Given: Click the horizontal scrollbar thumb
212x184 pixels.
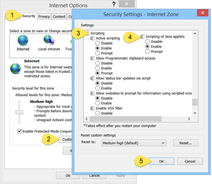Looking at the screenshot, I should [x=125, y=119].
